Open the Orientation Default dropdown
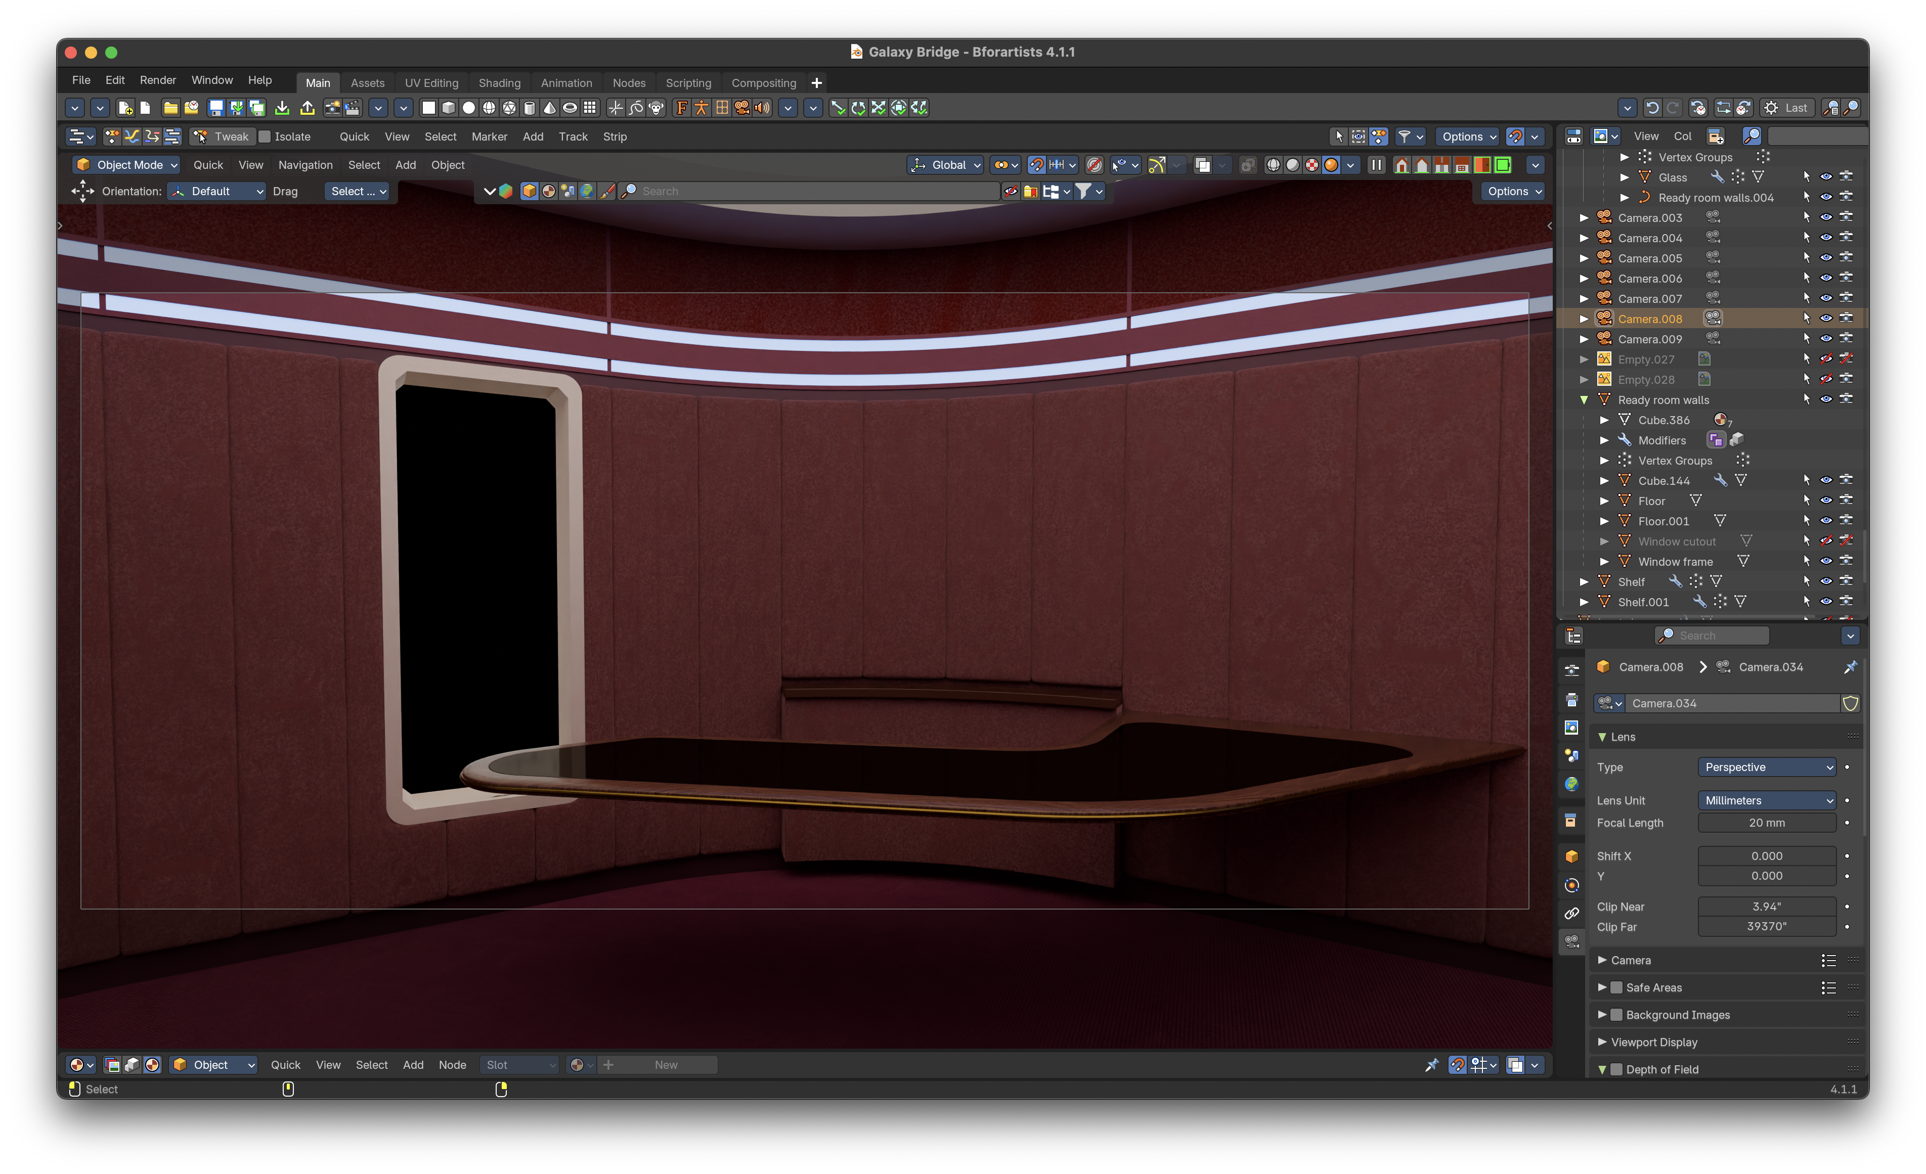Screen dimensions: 1926x1174 [x=216, y=192]
